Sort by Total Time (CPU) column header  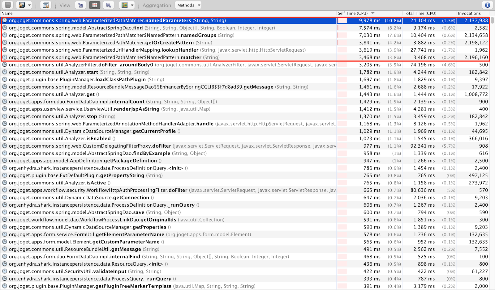point(420,13)
